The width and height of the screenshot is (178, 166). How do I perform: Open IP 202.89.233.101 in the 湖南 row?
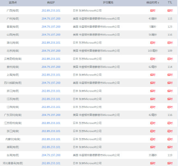pyautogui.click(x=51, y=147)
